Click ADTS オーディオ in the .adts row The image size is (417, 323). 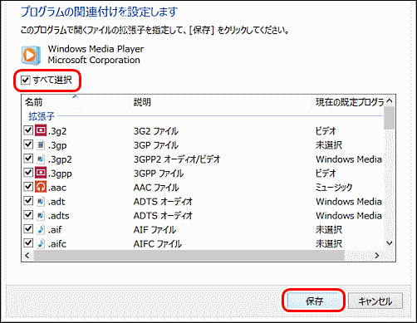coord(163,216)
